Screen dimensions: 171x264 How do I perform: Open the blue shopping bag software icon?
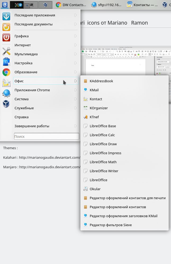tap(6, 62)
